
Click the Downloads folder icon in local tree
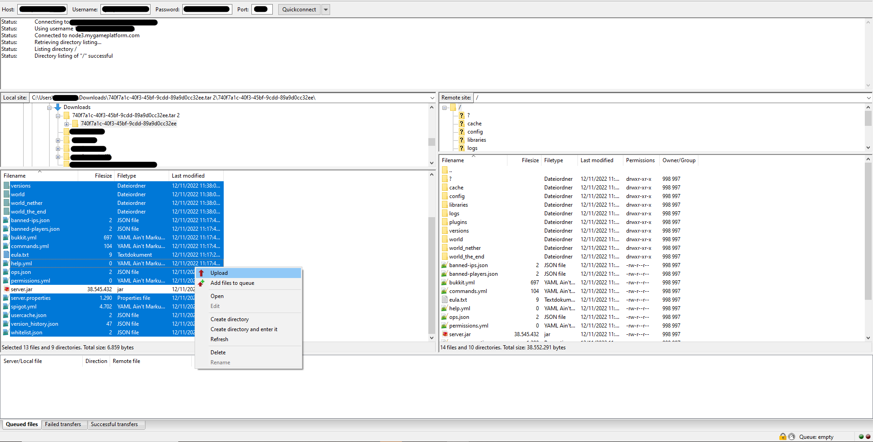pos(58,107)
